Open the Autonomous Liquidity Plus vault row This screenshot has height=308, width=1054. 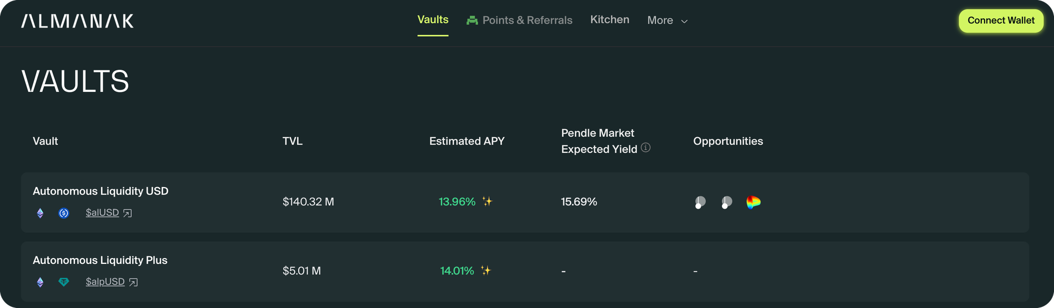click(x=100, y=260)
